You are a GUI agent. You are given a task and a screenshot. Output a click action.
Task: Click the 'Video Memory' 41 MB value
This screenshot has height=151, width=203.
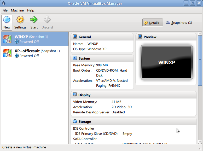116,102
